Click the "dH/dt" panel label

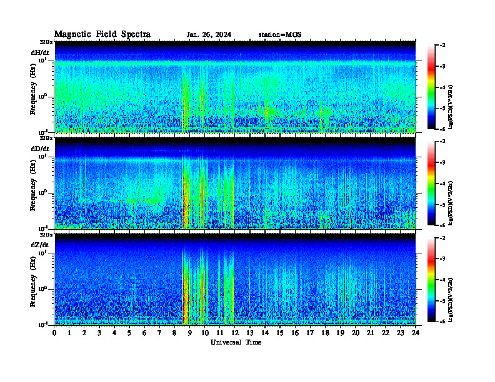[40, 53]
